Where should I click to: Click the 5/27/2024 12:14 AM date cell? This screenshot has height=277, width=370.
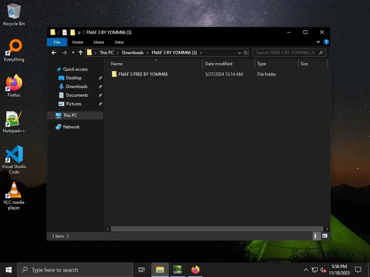point(224,74)
